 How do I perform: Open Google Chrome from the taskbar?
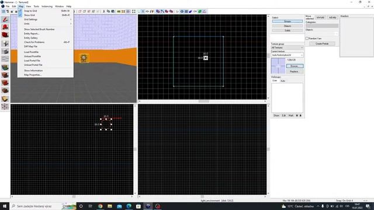100,206
